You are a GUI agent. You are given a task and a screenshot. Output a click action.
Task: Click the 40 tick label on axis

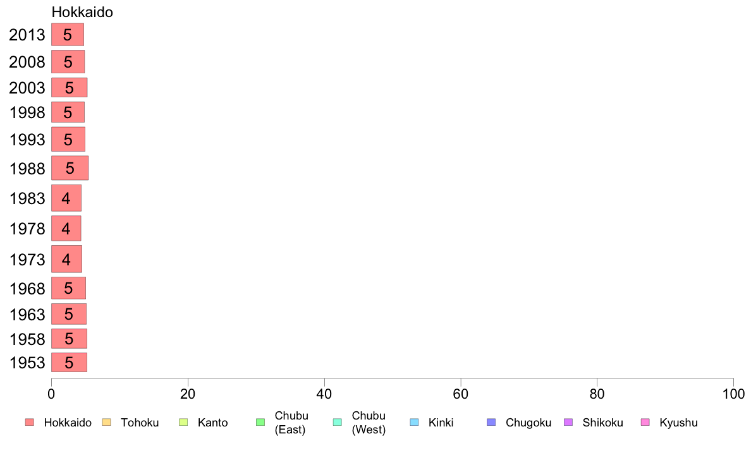[x=324, y=394]
